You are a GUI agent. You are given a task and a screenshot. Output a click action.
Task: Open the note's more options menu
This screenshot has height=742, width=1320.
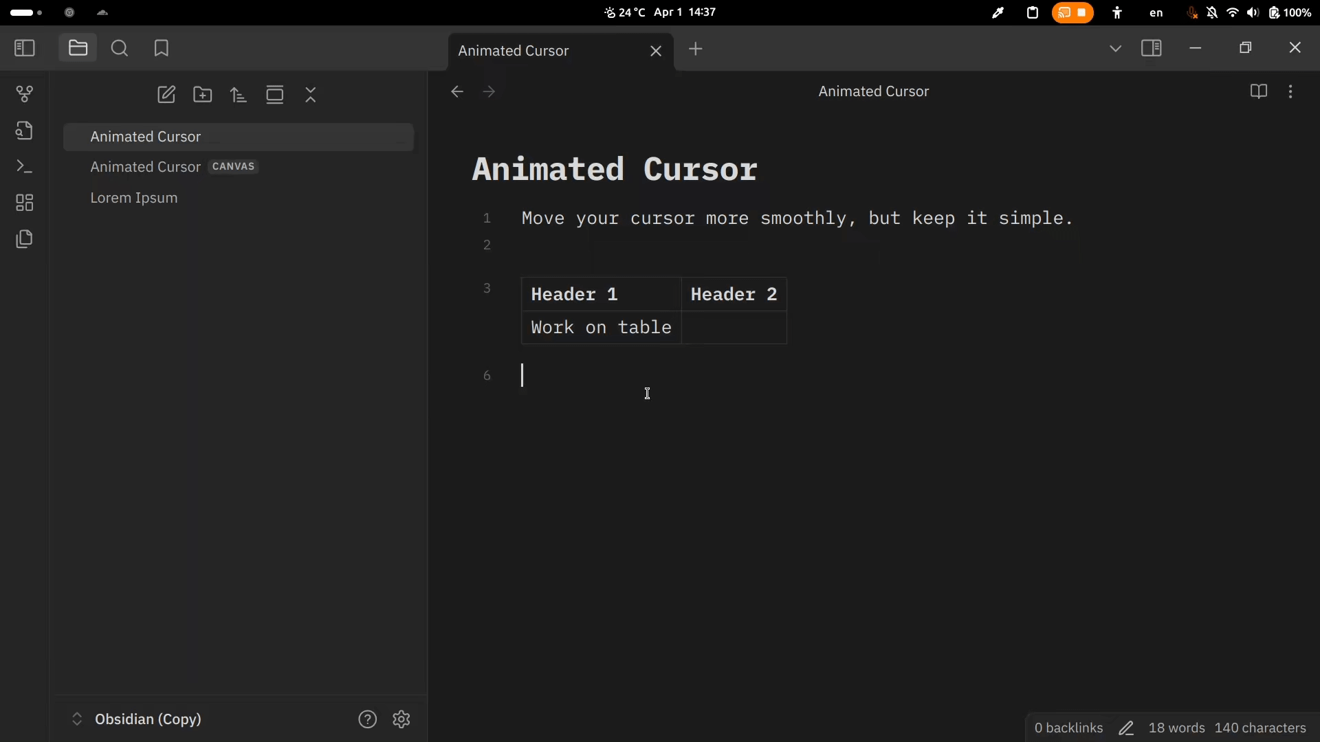coord(1290,91)
